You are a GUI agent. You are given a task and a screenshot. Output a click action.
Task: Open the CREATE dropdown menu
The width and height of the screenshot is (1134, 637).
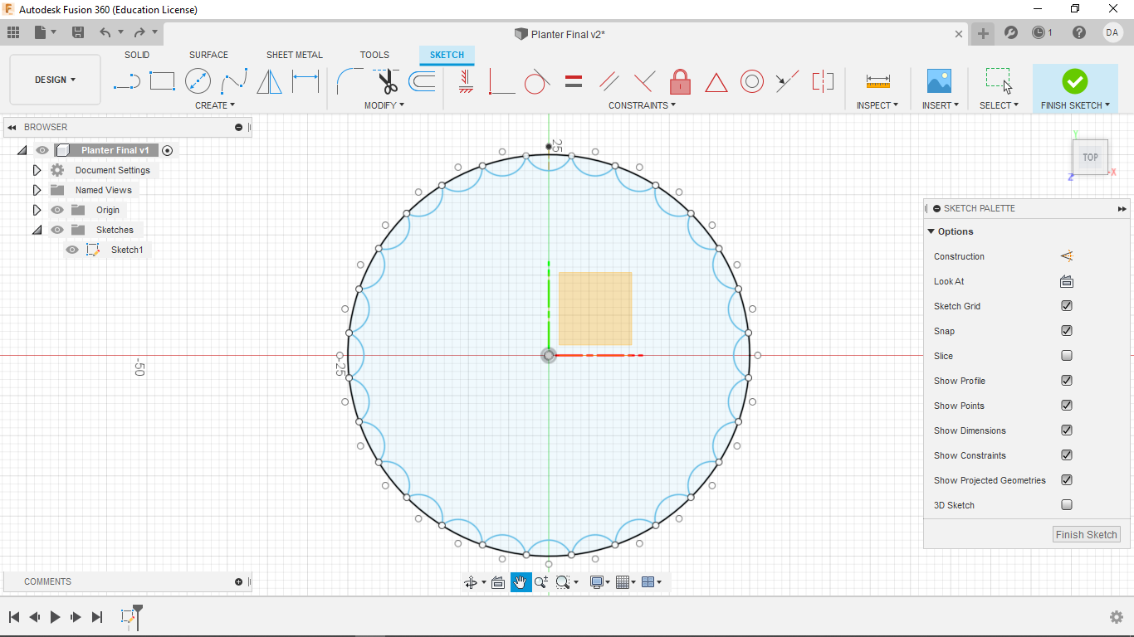(x=215, y=105)
